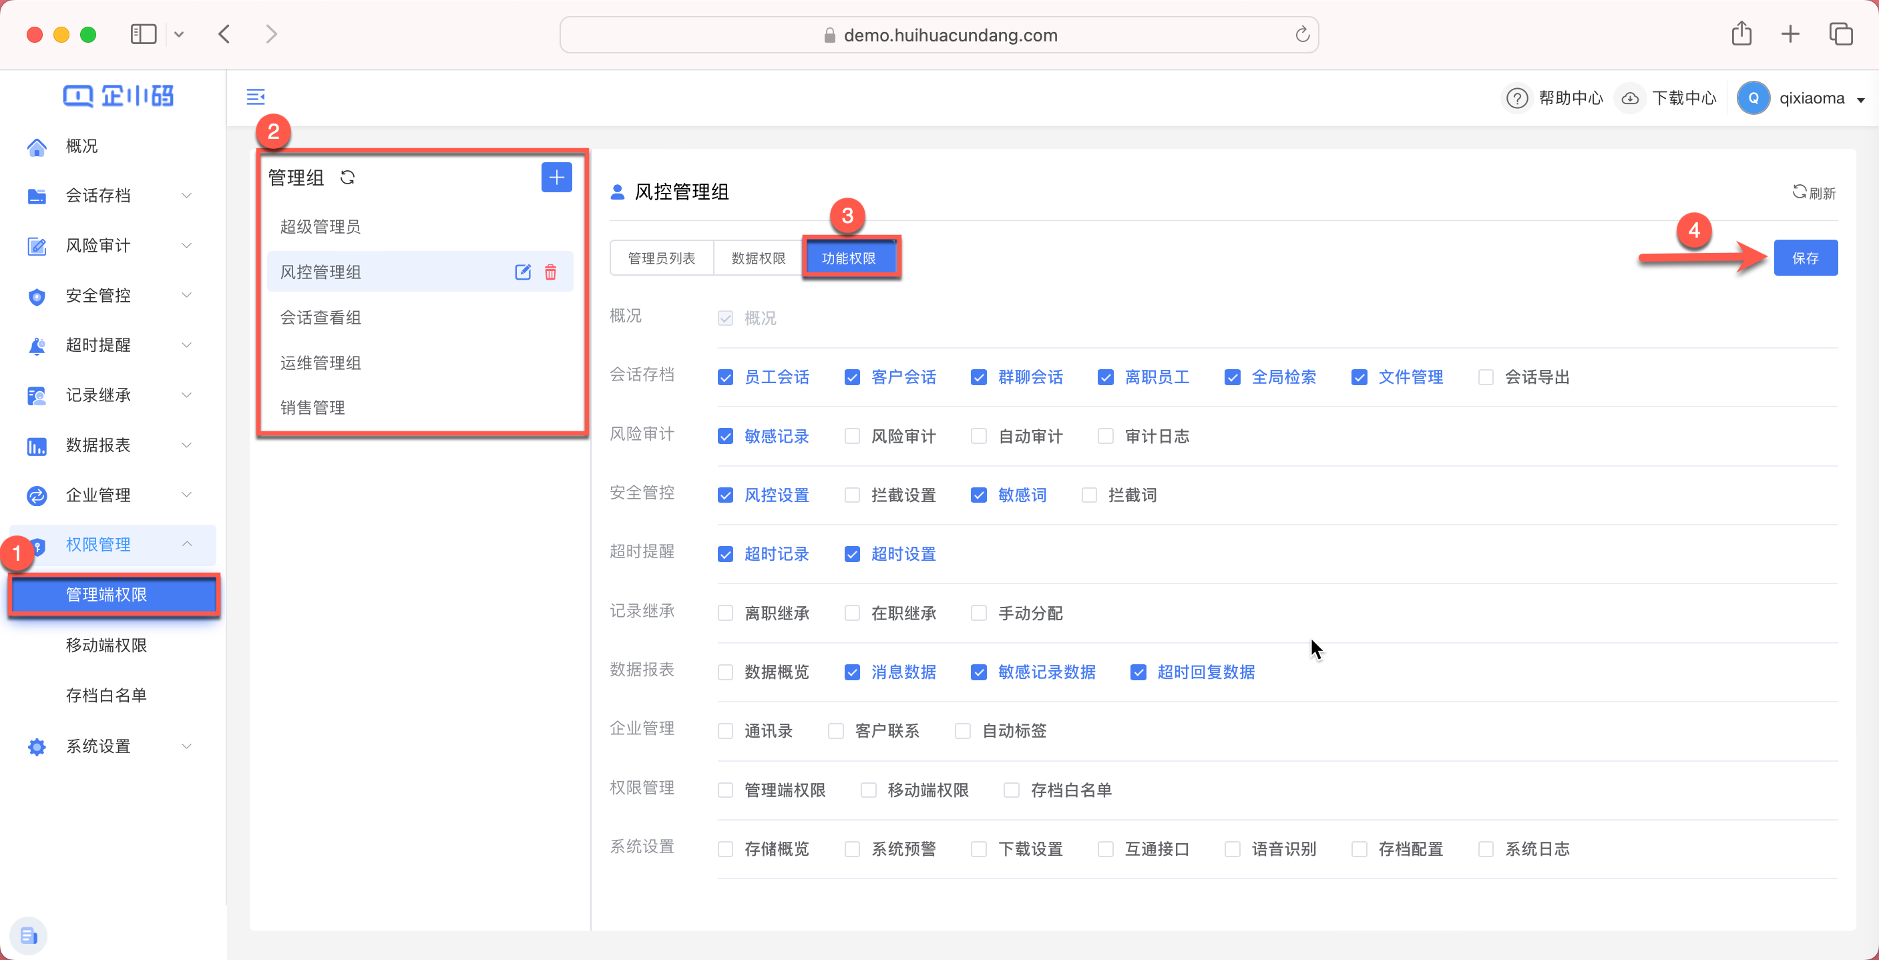Click the 概况 home icon in sidebar

(x=37, y=147)
